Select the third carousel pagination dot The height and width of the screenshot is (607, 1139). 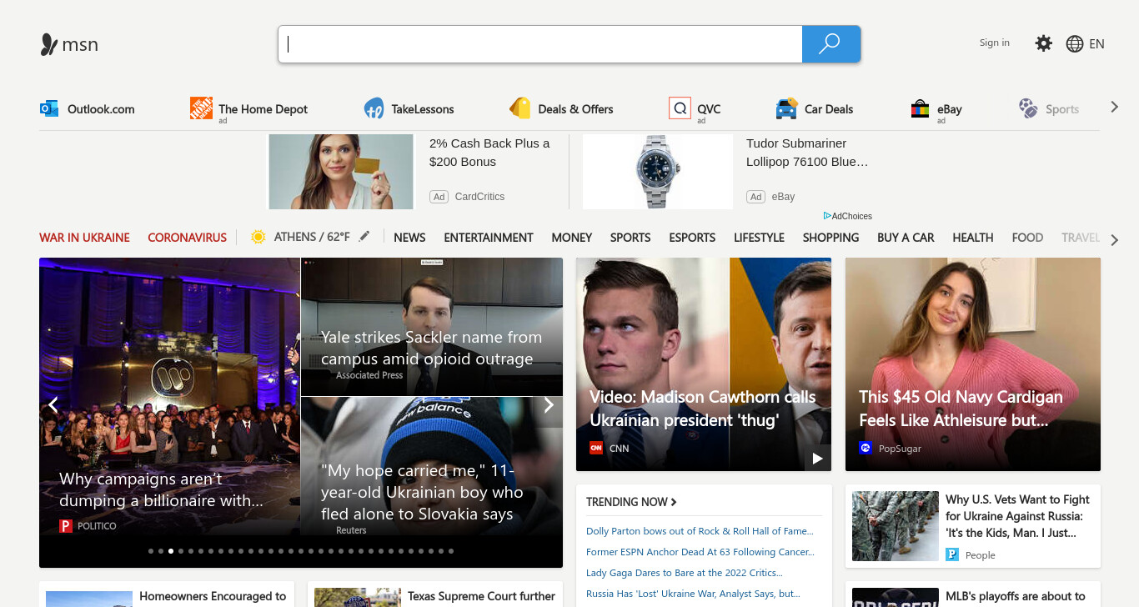point(171,551)
